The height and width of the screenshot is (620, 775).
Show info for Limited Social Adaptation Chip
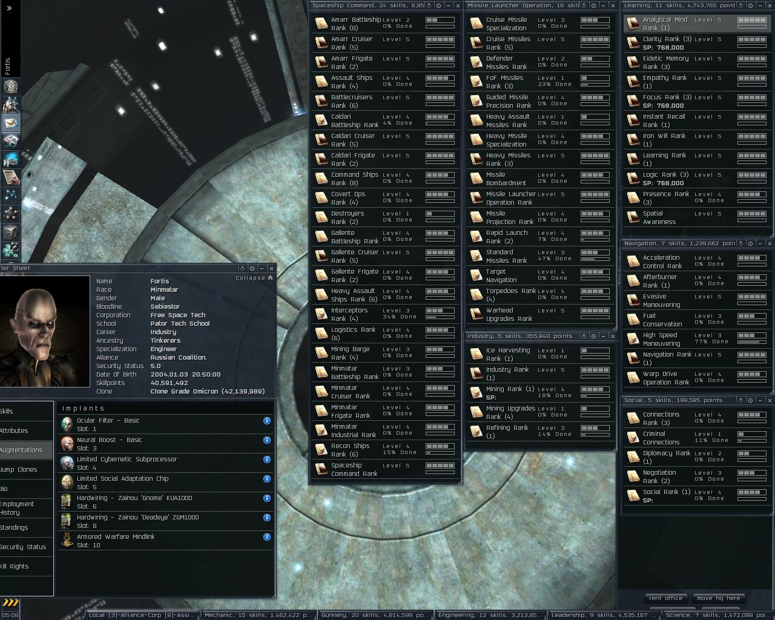point(266,479)
